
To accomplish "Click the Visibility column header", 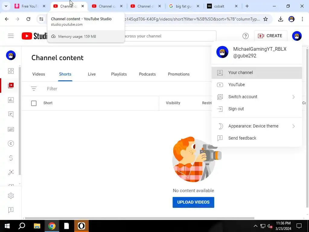I will tap(173, 103).
